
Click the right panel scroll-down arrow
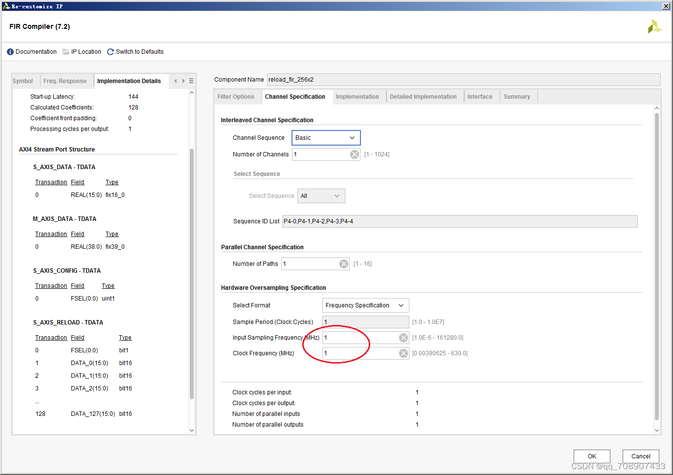pyautogui.click(x=657, y=431)
